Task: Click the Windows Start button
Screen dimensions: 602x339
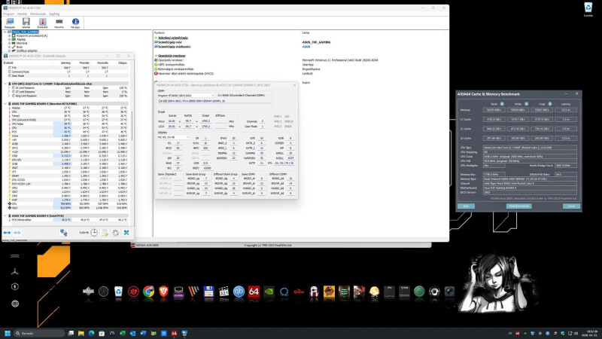Action: pyautogui.click(x=8, y=333)
